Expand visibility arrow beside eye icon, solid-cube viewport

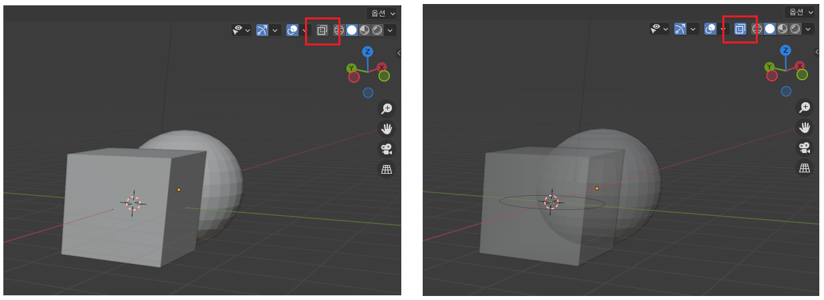[x=248, y=30]
